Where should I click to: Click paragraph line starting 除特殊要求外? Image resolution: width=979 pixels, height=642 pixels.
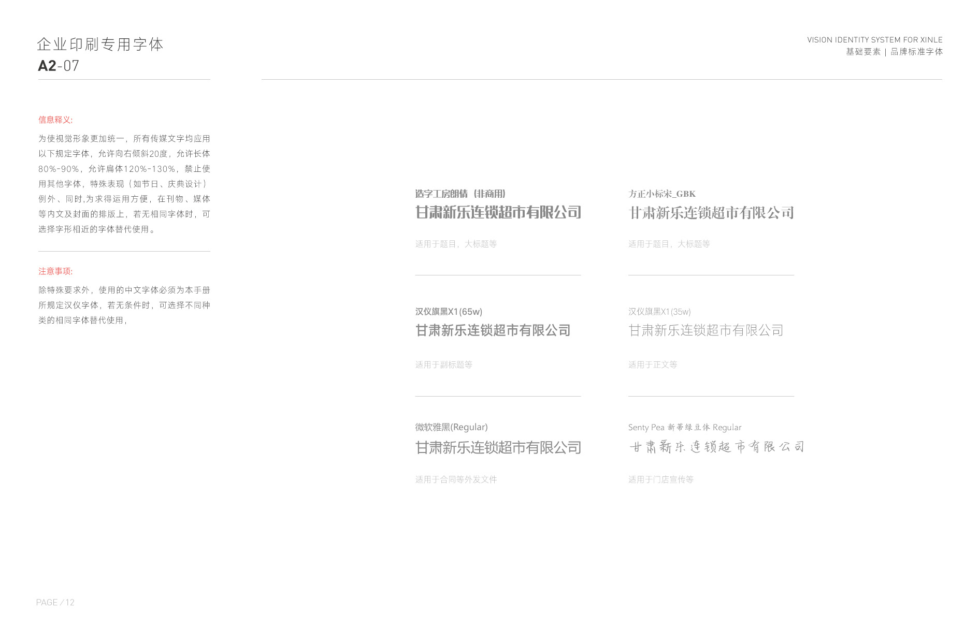(124, 290)
